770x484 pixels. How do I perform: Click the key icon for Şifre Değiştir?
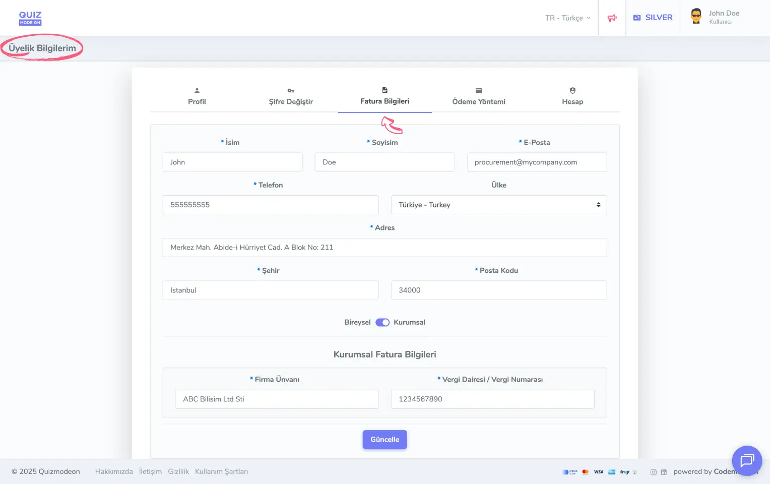click(291, 91)
